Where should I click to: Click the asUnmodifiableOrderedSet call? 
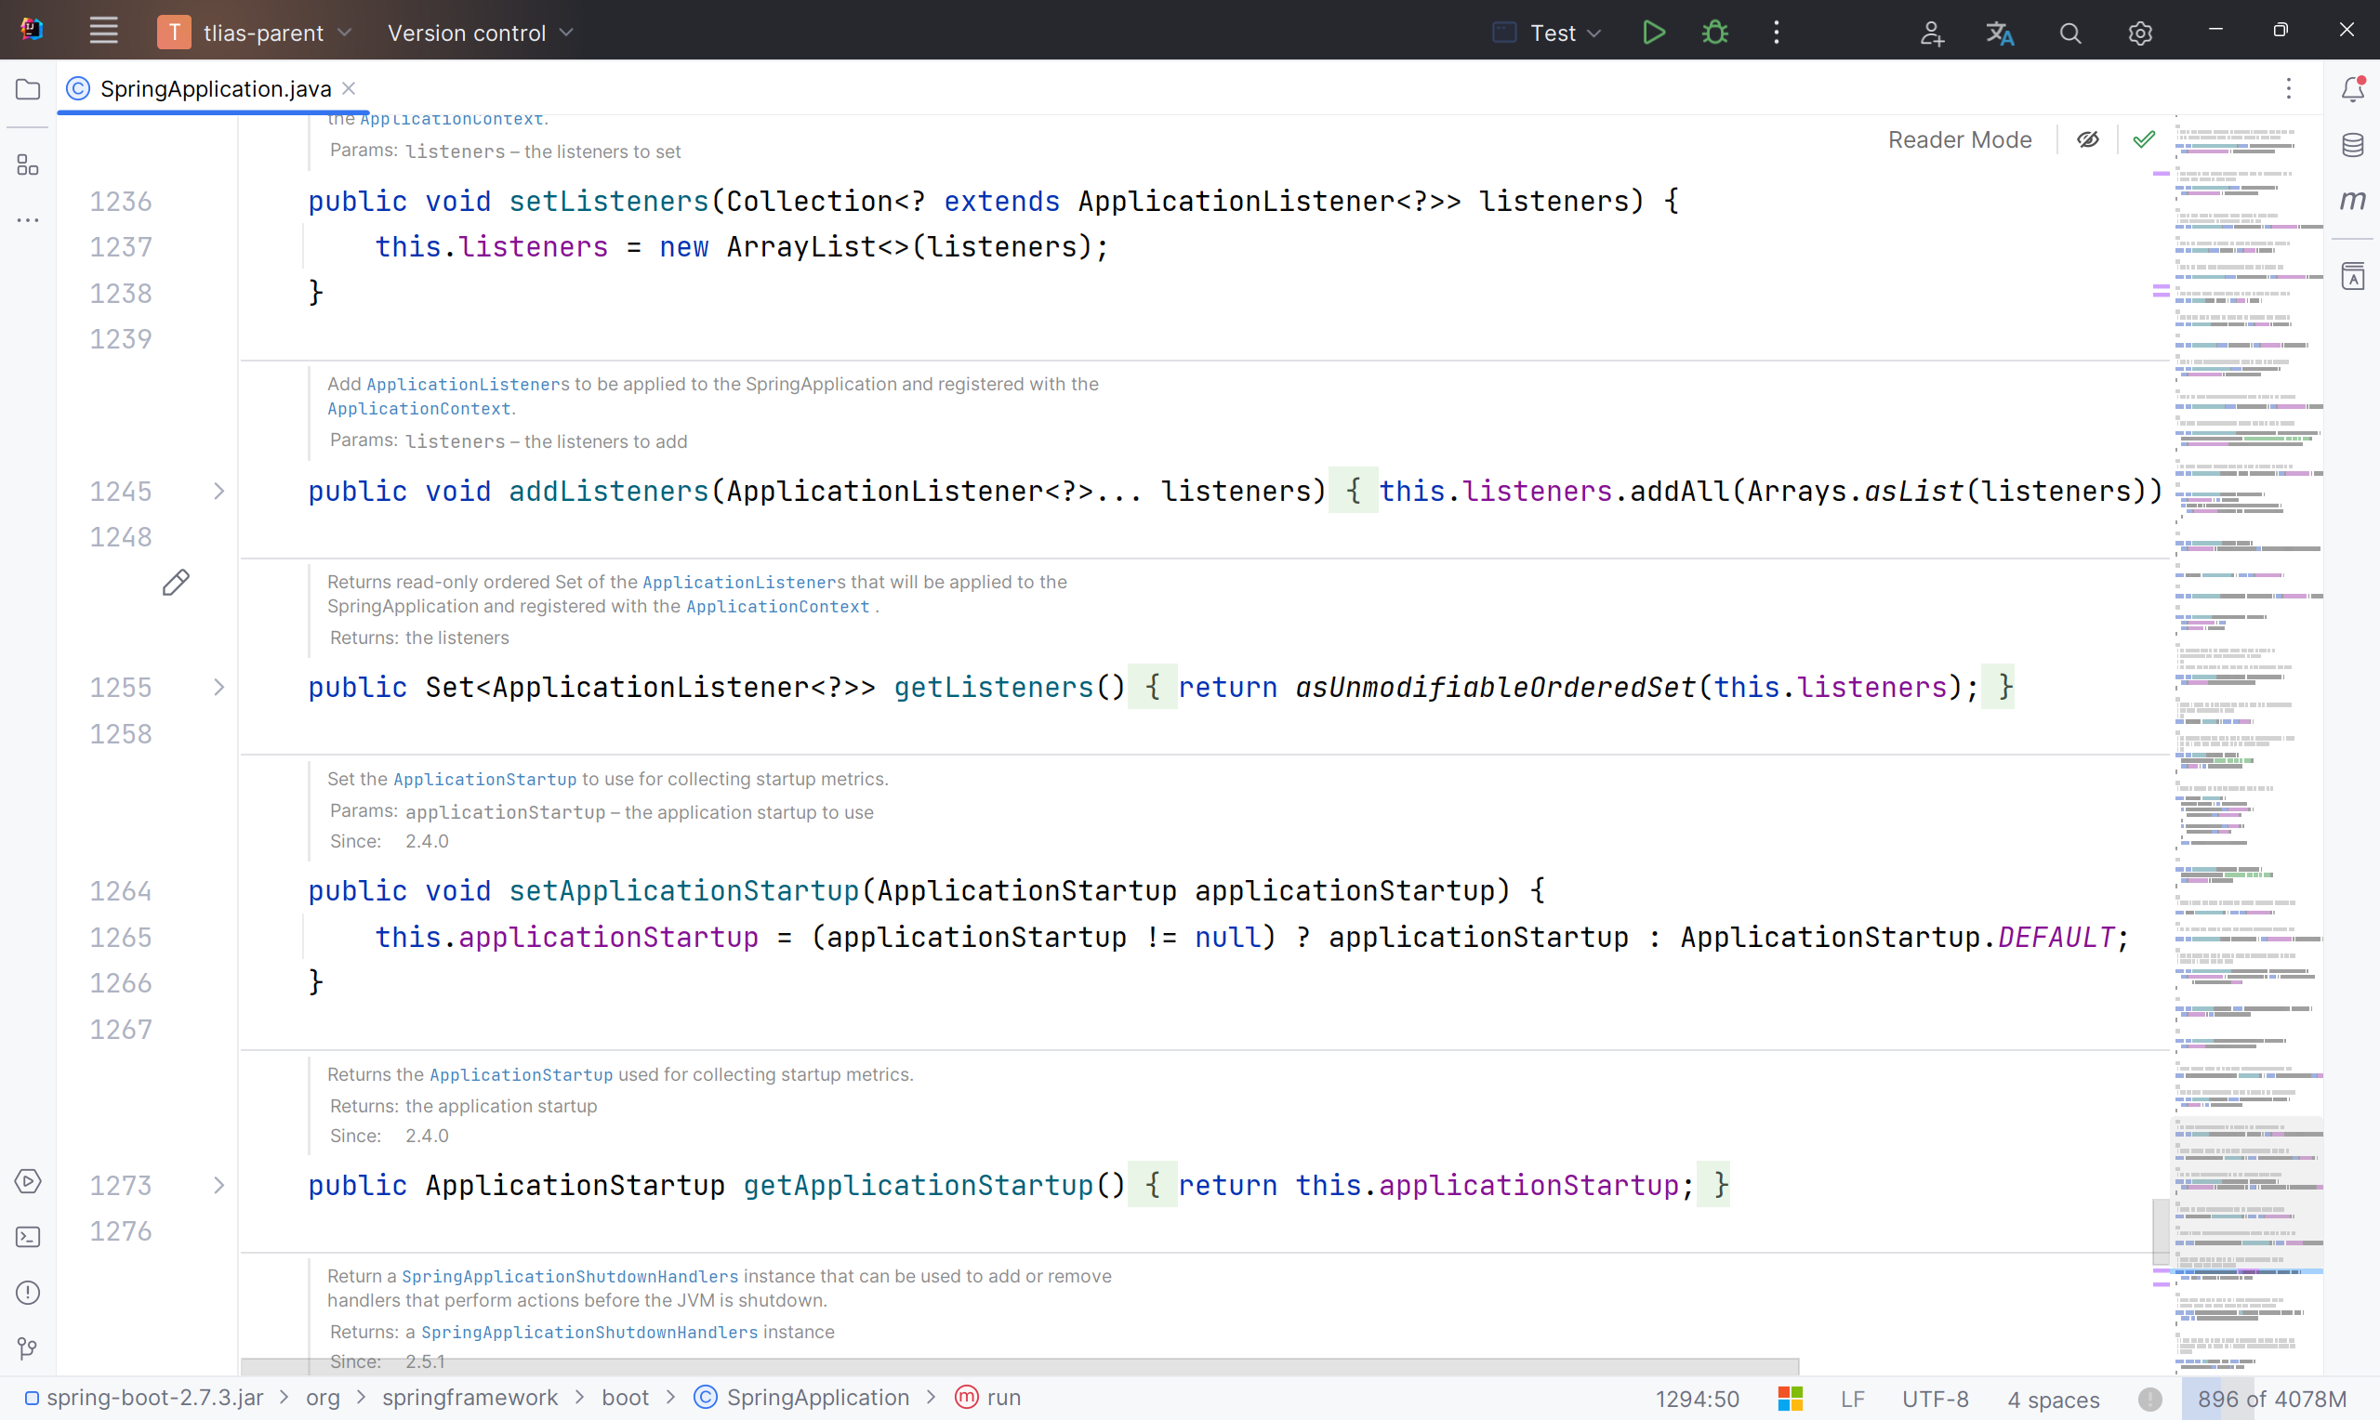click(1495, 687)
